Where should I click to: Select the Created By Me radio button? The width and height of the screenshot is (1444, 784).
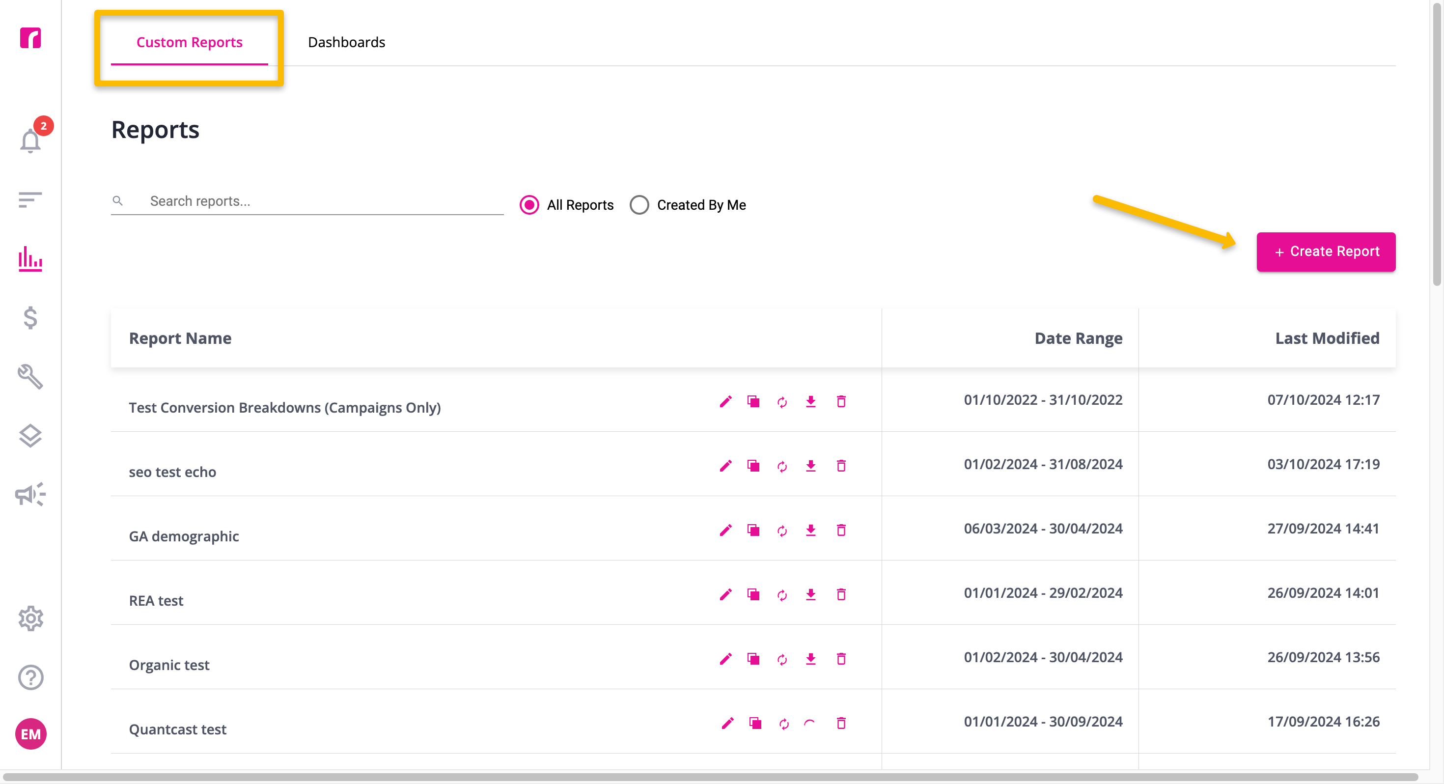tap(639, 205)
